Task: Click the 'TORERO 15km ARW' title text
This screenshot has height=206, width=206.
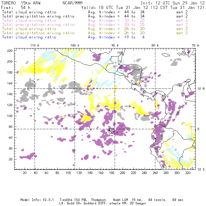Action: [21, 3]
